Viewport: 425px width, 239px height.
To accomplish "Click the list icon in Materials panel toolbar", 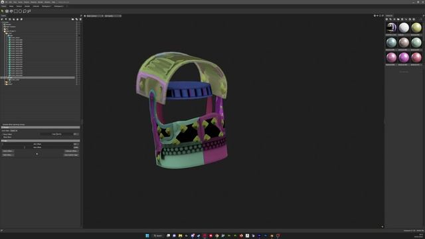I will 402,19.
